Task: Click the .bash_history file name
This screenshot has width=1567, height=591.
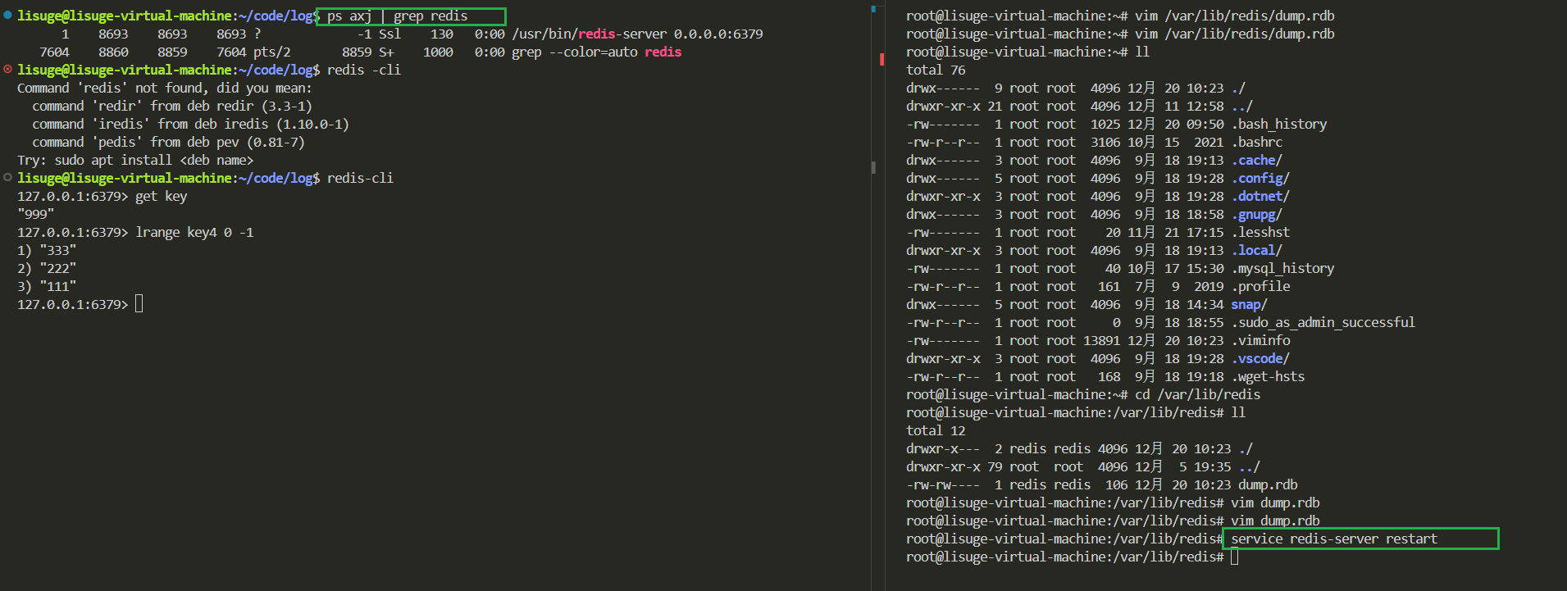Action: (x=1279, y=124)
